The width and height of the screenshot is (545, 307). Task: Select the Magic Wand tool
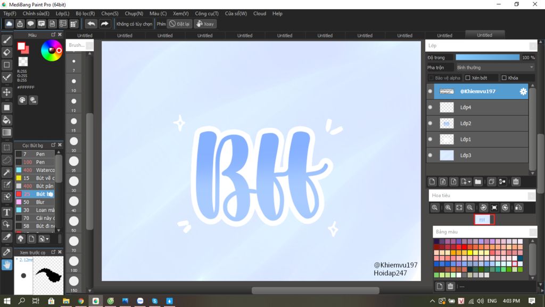coord(6,172)
